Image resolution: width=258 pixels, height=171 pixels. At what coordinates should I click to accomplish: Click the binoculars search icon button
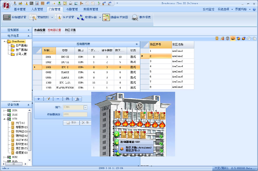pyautogui.click(x=68, y=99)
